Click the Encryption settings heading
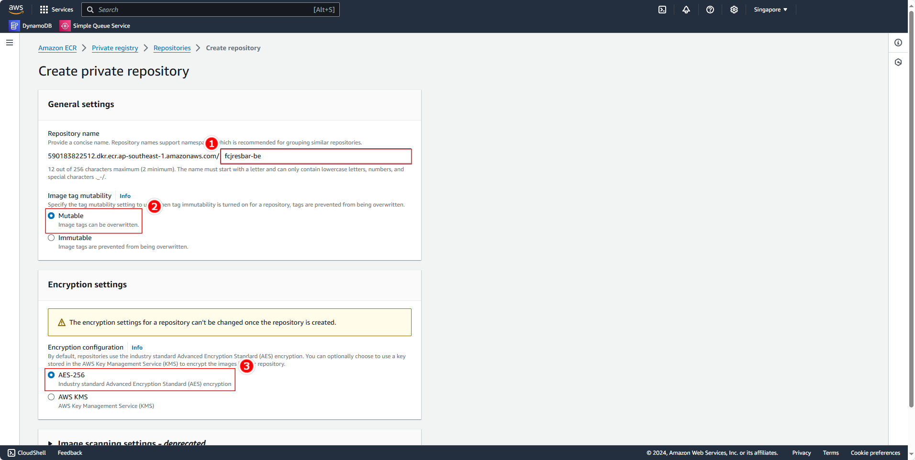 [87, 285]
